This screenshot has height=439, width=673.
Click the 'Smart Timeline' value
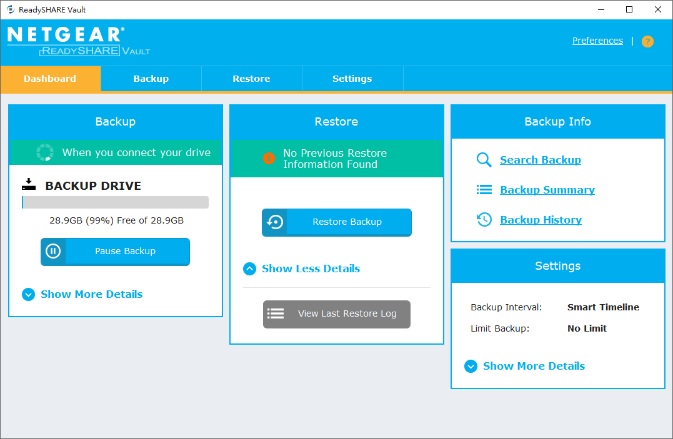pos(603,307)
